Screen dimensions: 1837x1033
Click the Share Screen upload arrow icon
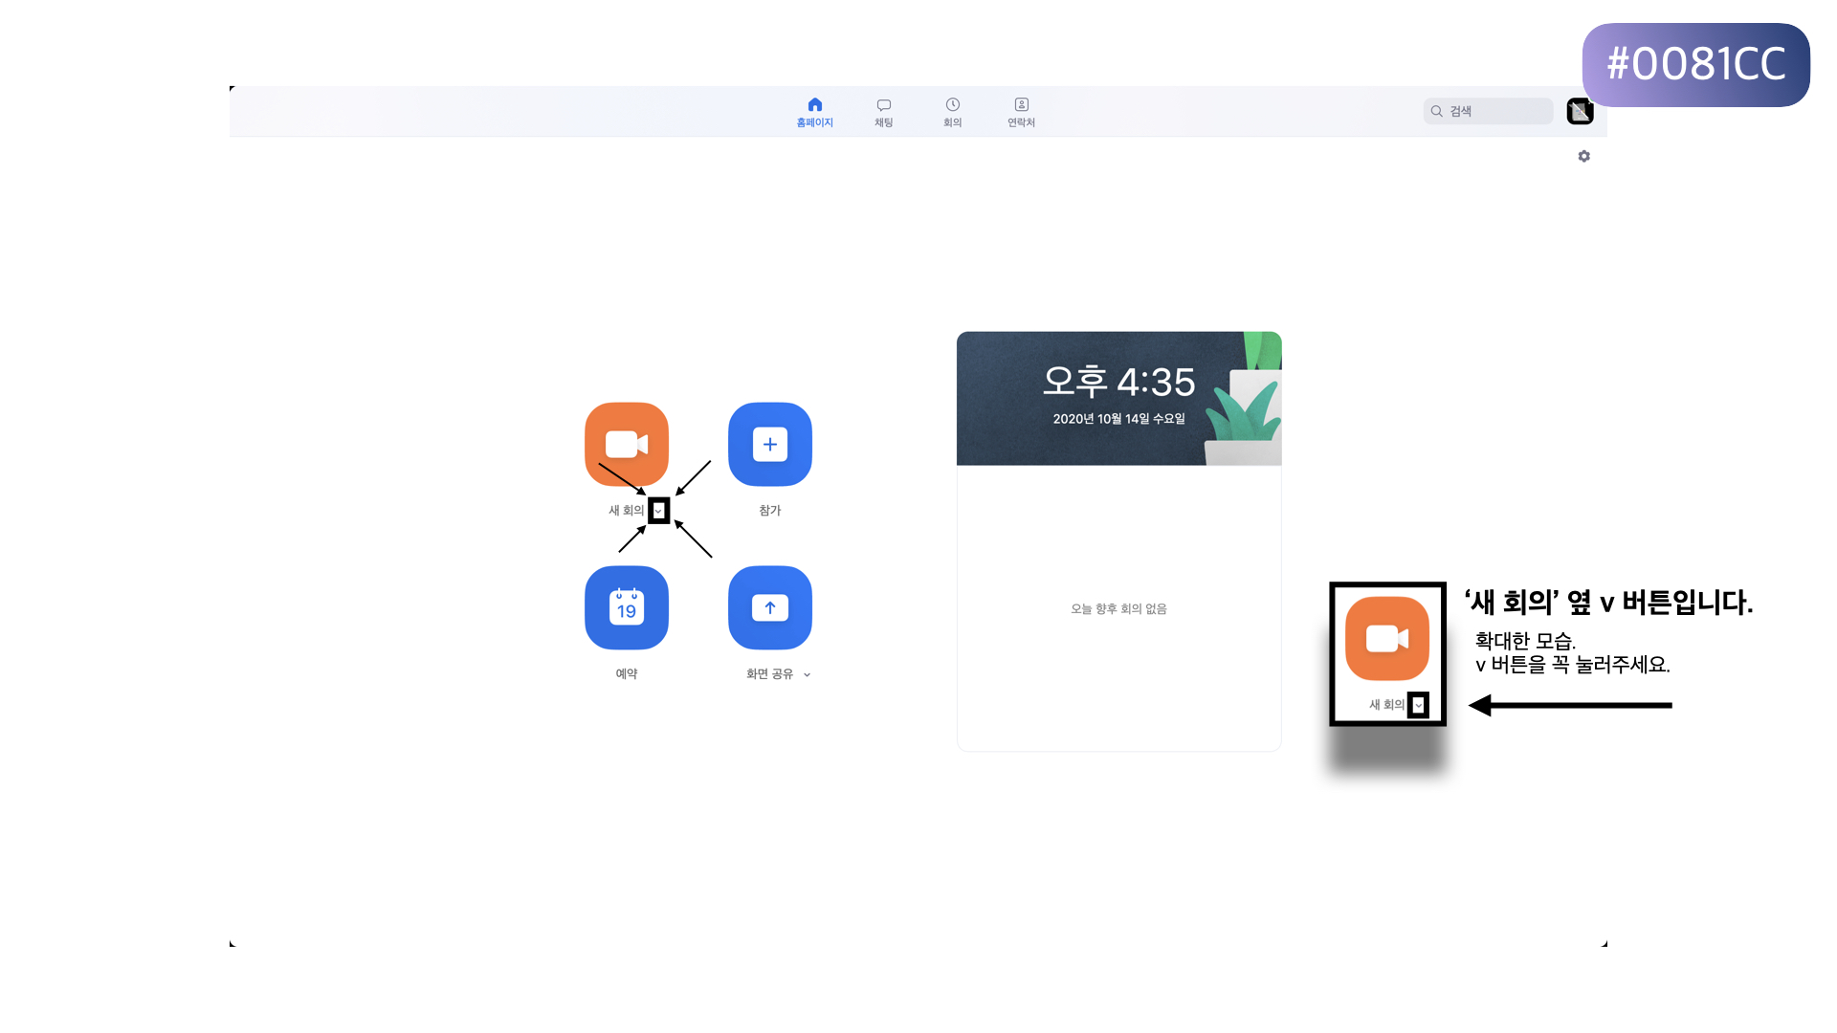click(x=770, y=607)
